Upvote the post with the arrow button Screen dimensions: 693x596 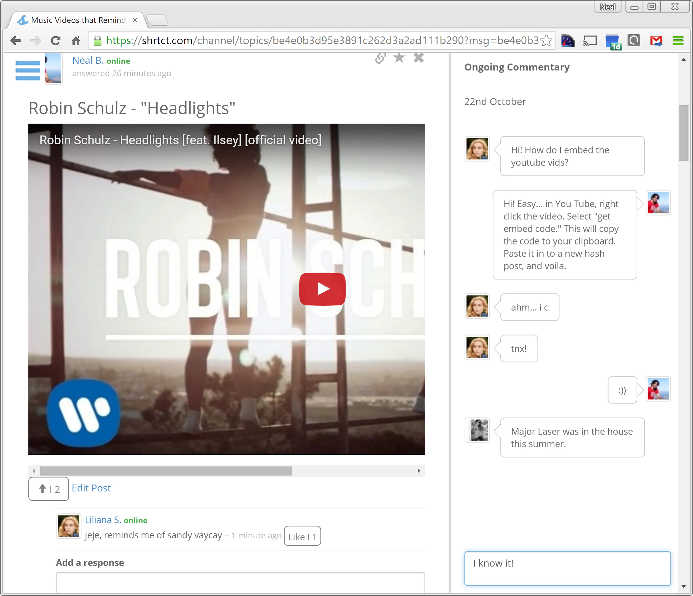pyautogui.click(x=48, y=489)
